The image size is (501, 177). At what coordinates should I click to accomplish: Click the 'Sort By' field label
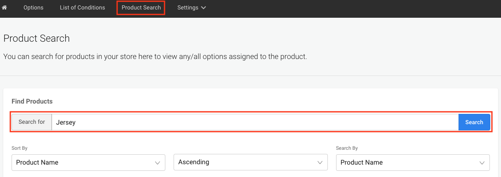[19, 148]
